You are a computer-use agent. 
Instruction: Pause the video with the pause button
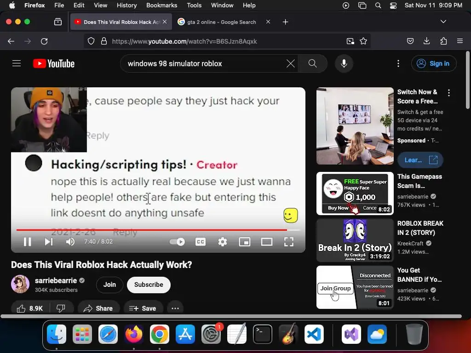[27, 242]
